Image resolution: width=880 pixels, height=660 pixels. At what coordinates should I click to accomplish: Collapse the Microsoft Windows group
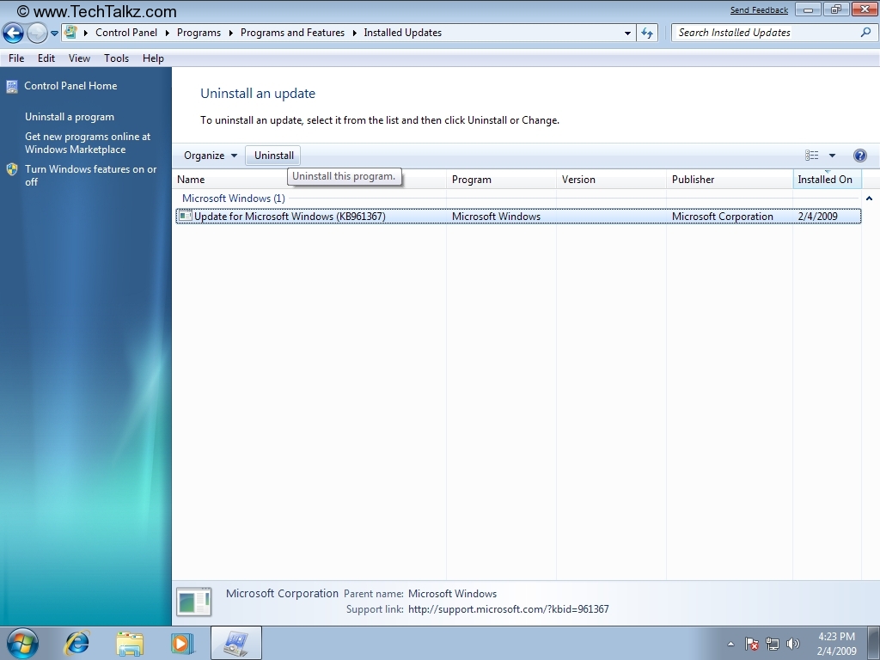pos(869,199)
